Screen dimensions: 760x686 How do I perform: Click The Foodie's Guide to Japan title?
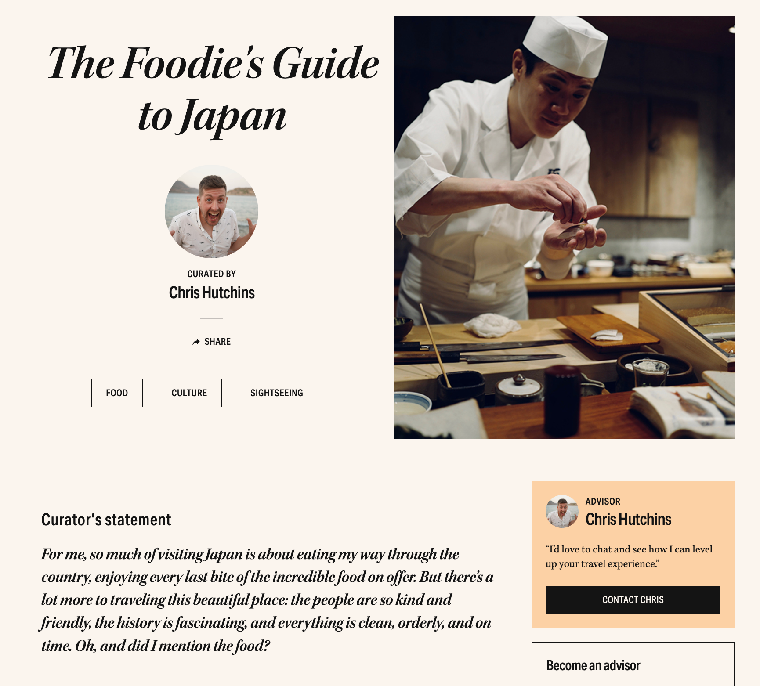[213, 90]
